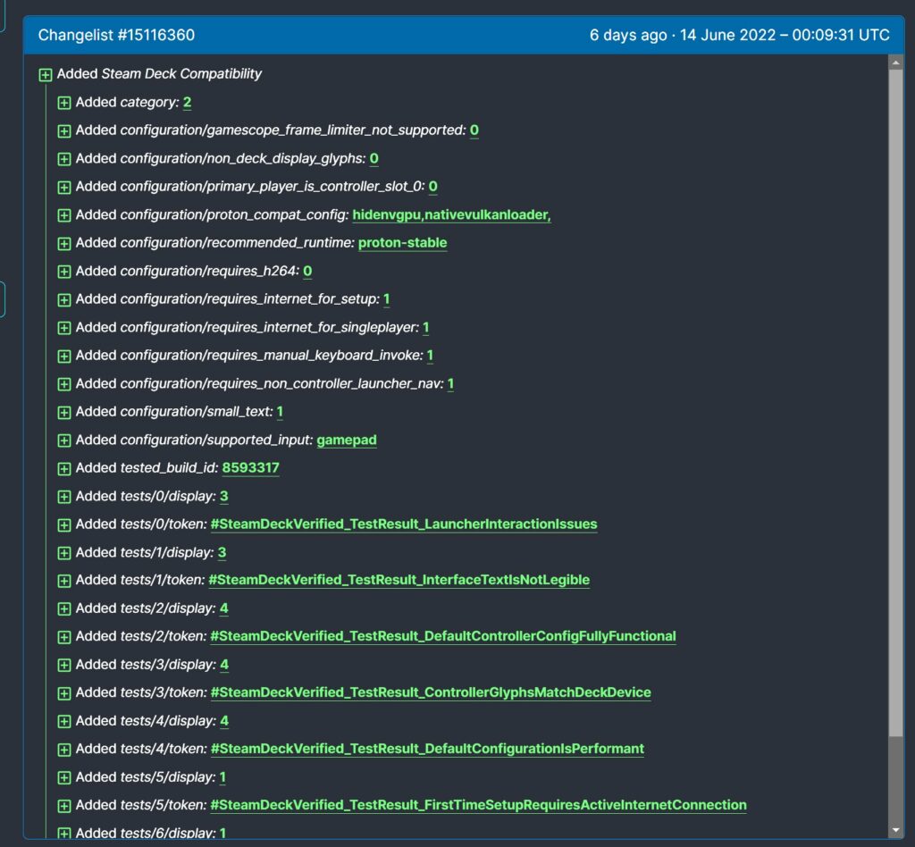Click plus icon for proton_compat_config row
915x847 pixels.
(x=64, y=215)
